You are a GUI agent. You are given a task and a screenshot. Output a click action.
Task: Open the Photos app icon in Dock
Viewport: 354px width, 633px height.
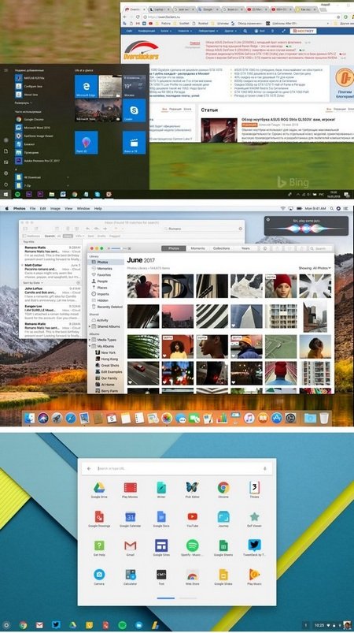[x=167, y=418]
